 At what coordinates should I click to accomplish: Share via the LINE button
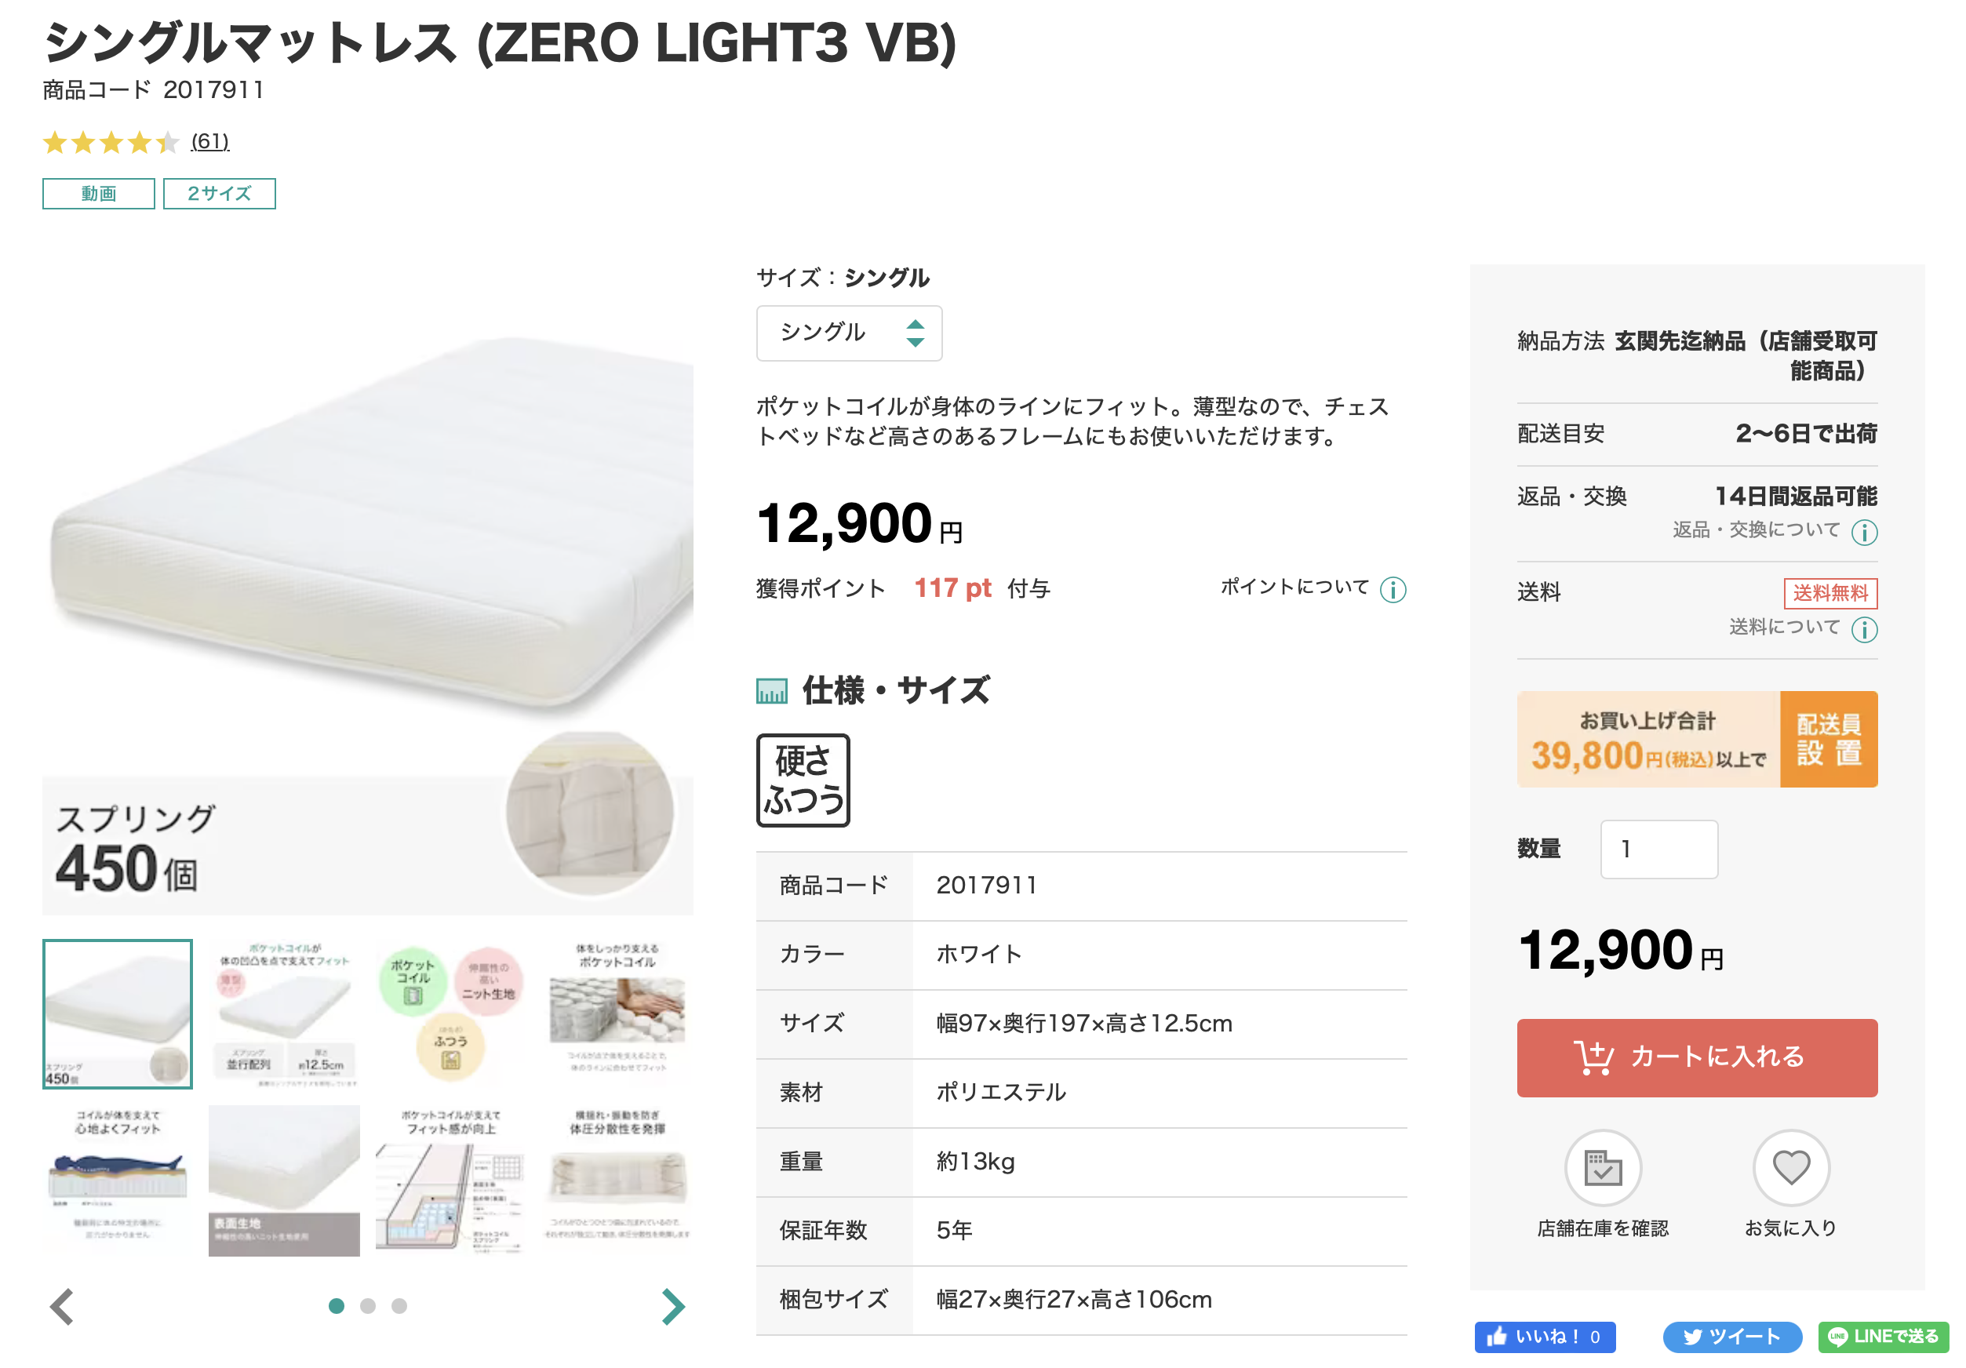[x=1883, y=1337]
